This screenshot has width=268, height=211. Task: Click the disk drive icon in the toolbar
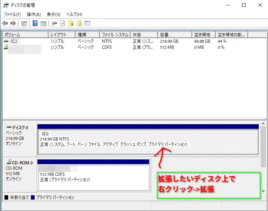(55, 23)
